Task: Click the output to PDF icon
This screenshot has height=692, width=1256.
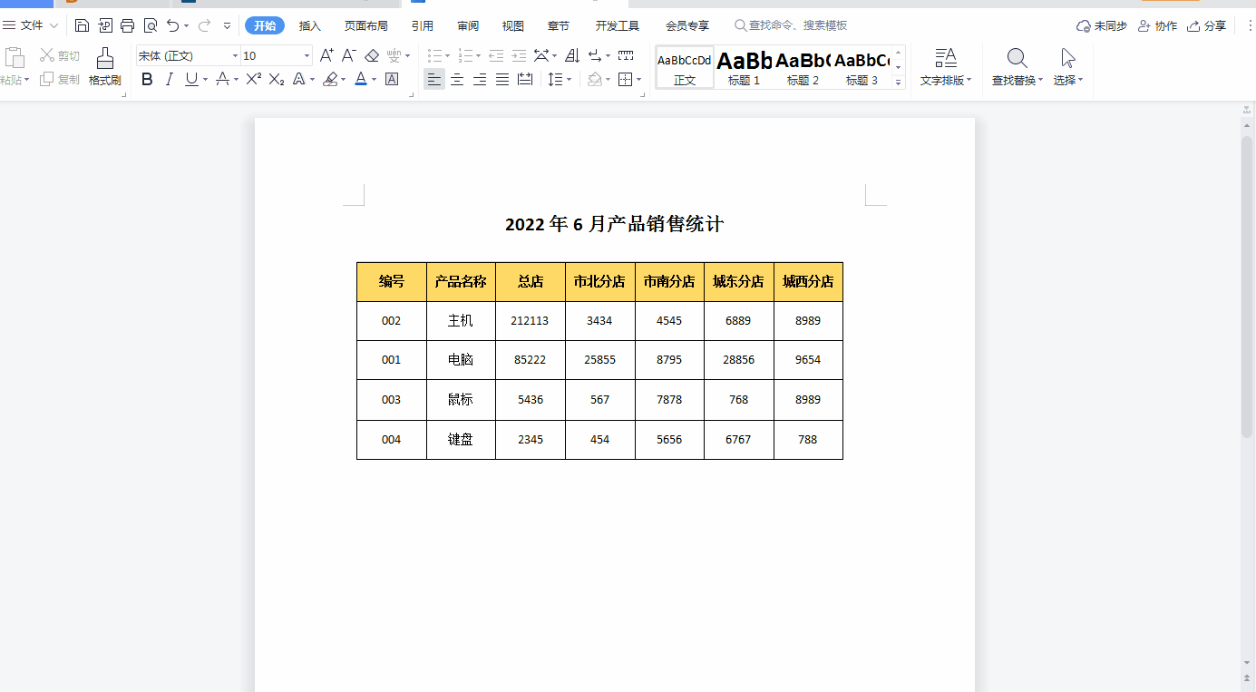Action: click(x=105, y=25)
